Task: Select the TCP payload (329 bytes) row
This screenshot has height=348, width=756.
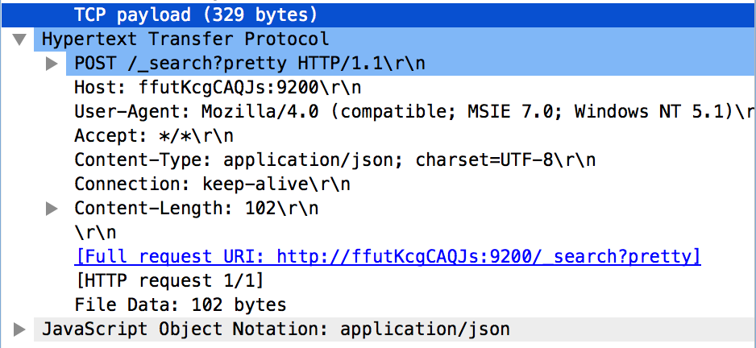Action: tap(196, 14)
